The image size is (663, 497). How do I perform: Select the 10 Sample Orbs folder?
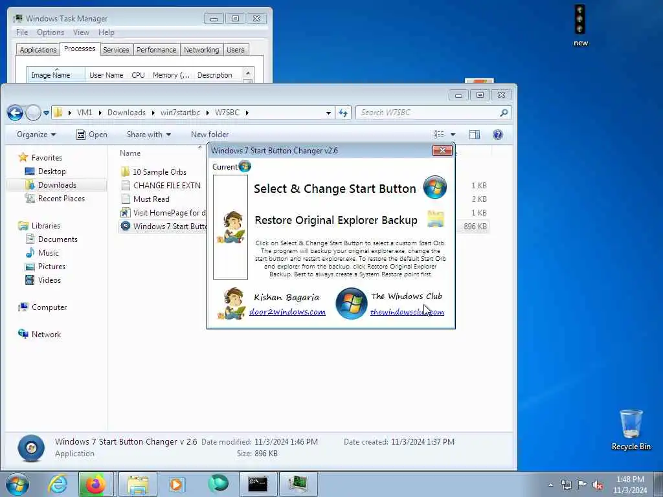159,172
